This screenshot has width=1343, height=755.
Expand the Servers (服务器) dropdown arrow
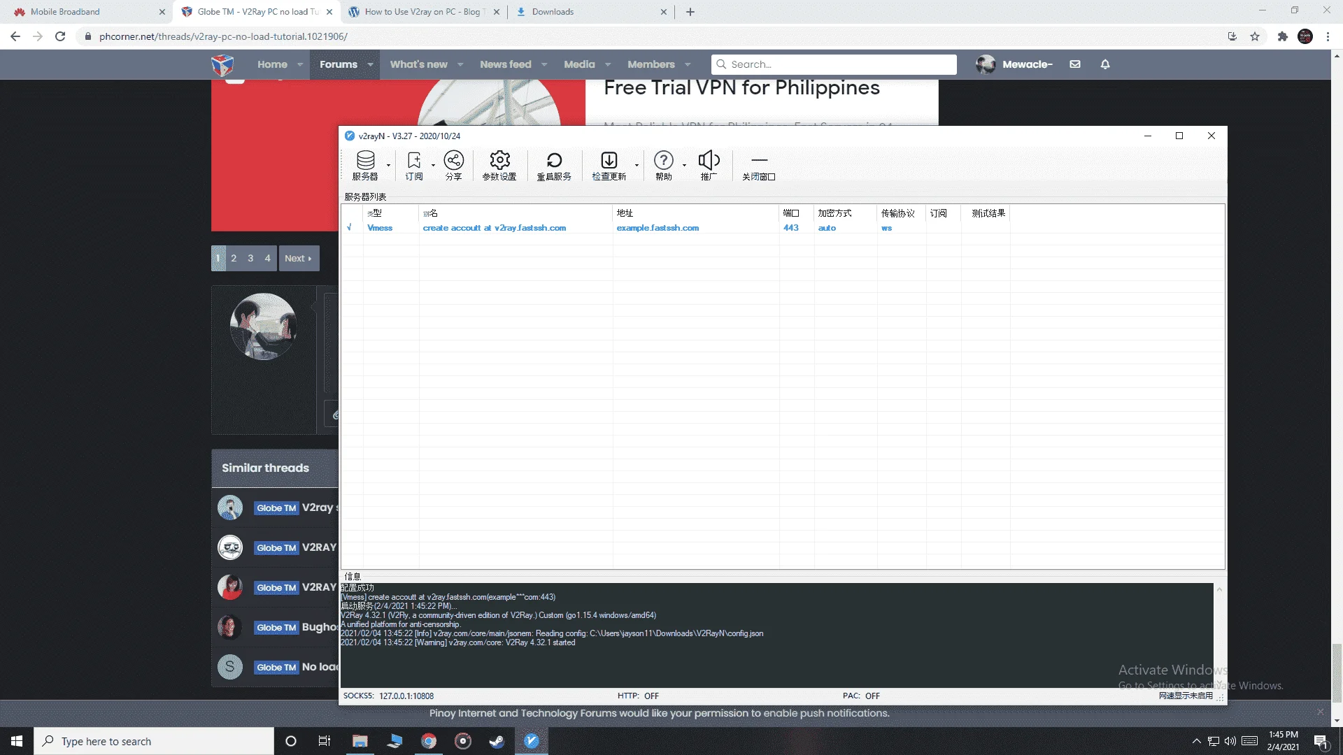click(388, 166)
